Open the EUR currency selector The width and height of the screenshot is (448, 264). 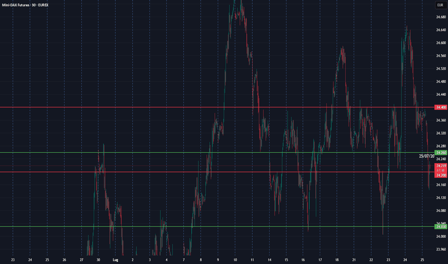(x=440, y=5)
